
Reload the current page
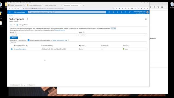(x=15, y=8)
